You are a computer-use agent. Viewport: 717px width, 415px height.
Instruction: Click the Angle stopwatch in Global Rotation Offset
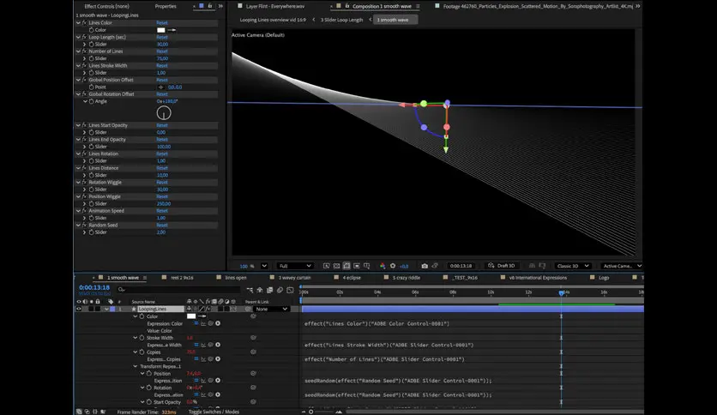point(92,101)
